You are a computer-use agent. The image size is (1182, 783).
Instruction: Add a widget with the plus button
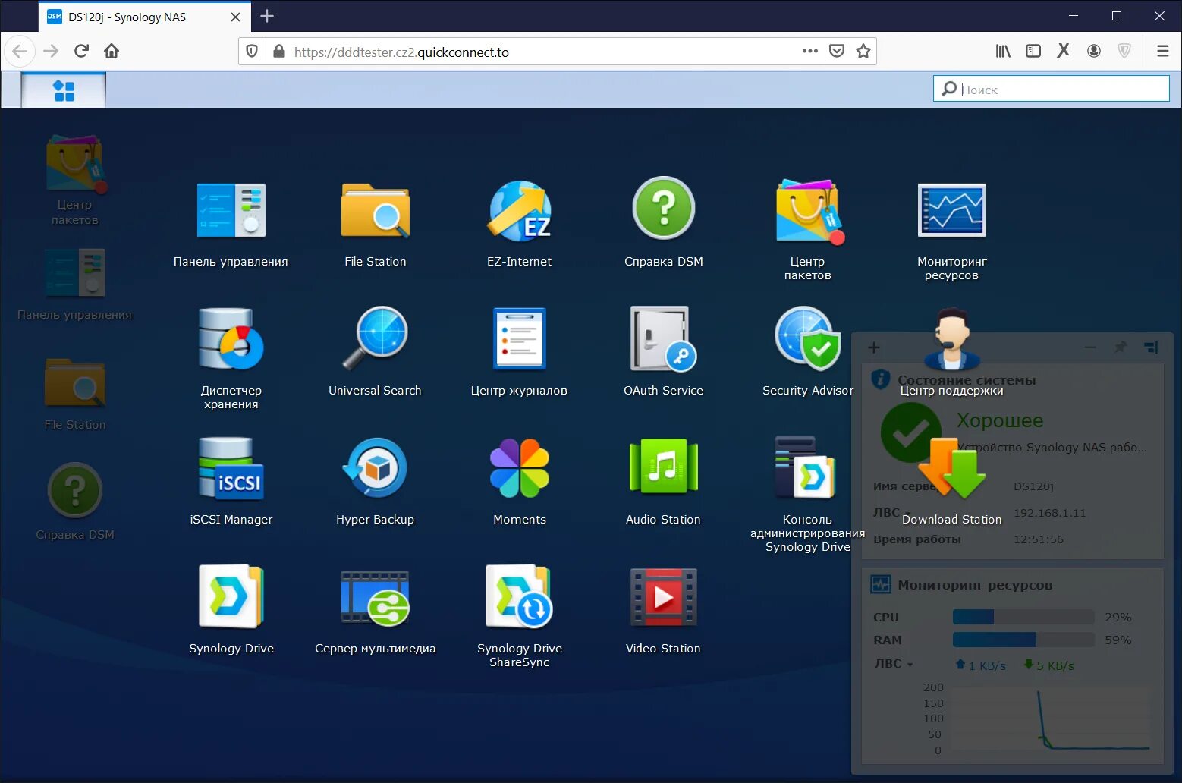click(873, 347)
